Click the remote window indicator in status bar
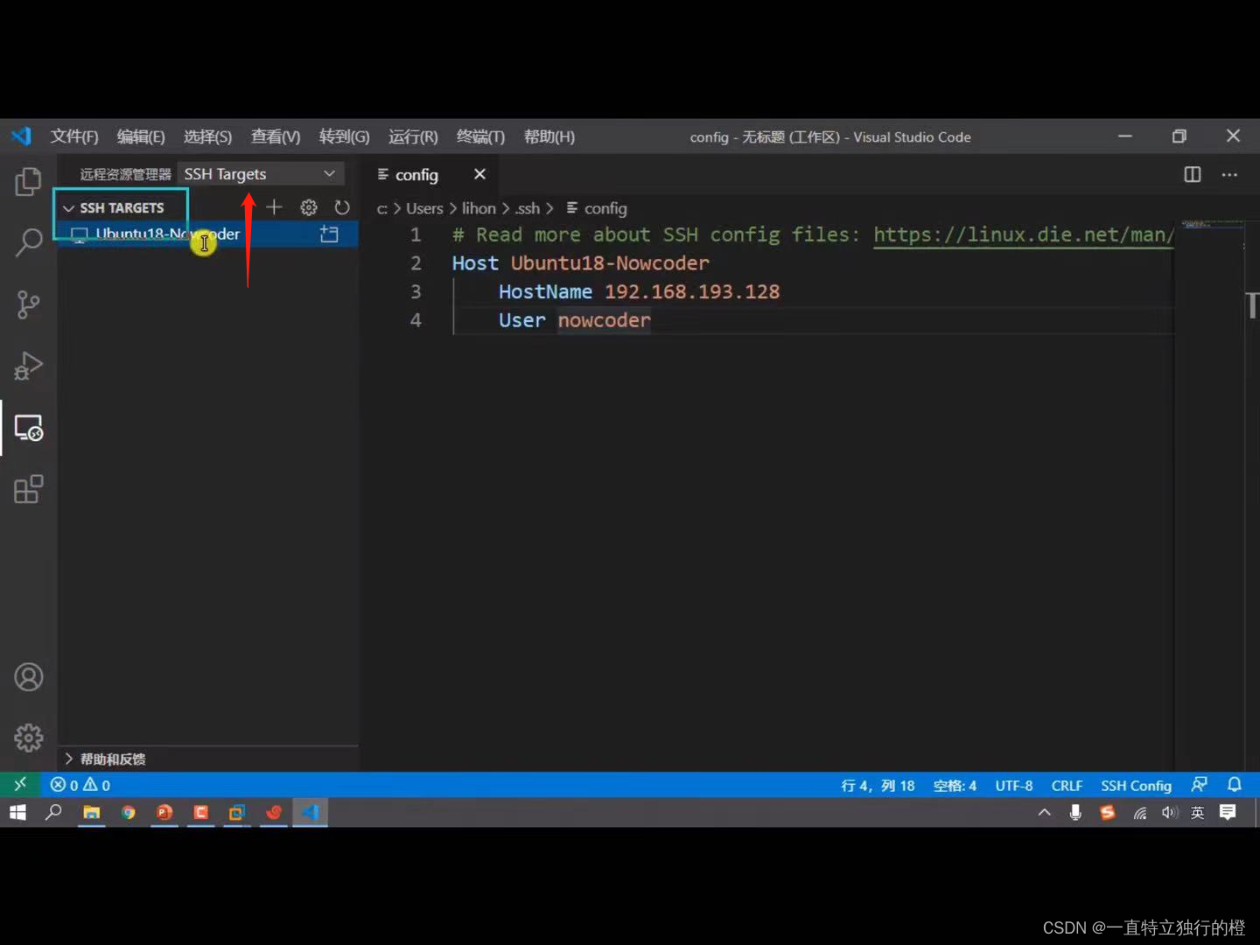Screen dimensions: 1260x945 (20, 785)
